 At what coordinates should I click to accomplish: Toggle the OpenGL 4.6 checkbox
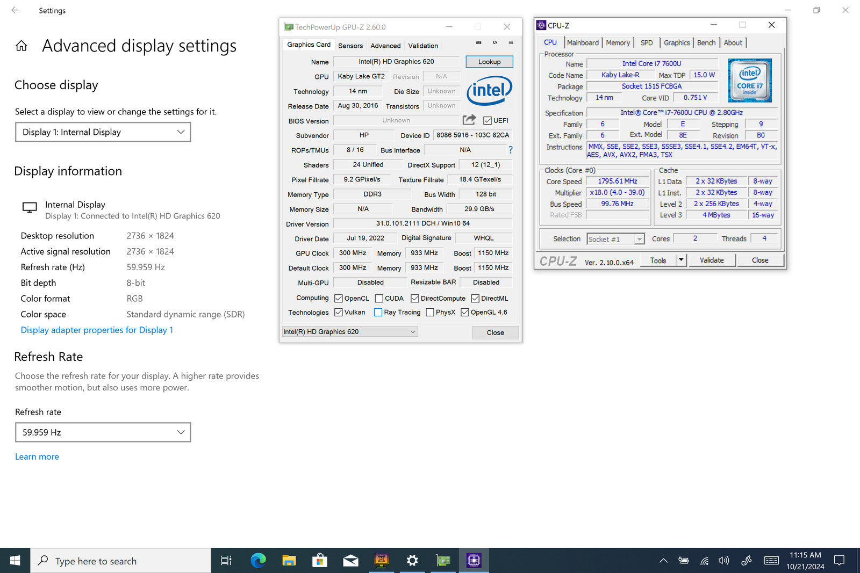465,312
